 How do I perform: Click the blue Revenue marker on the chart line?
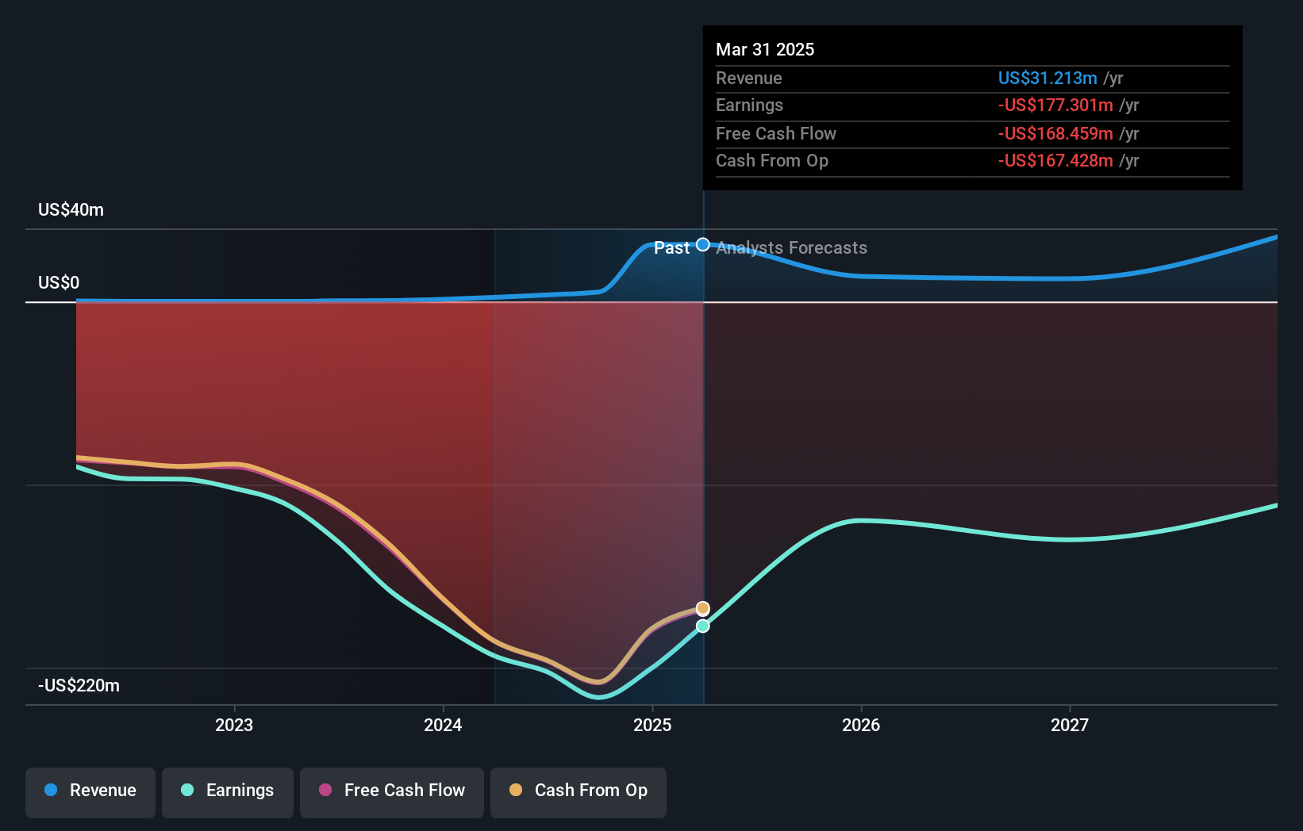703,245
